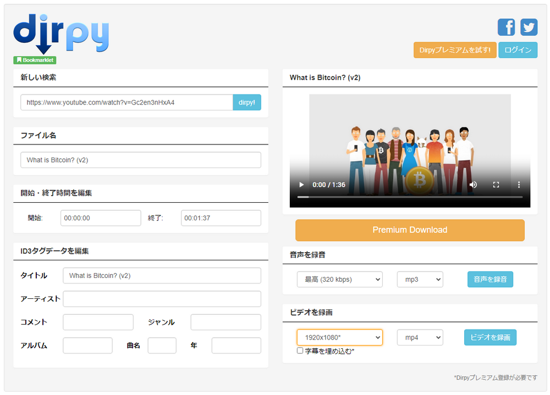Open the Dirpy Twitter page icon

529,27
